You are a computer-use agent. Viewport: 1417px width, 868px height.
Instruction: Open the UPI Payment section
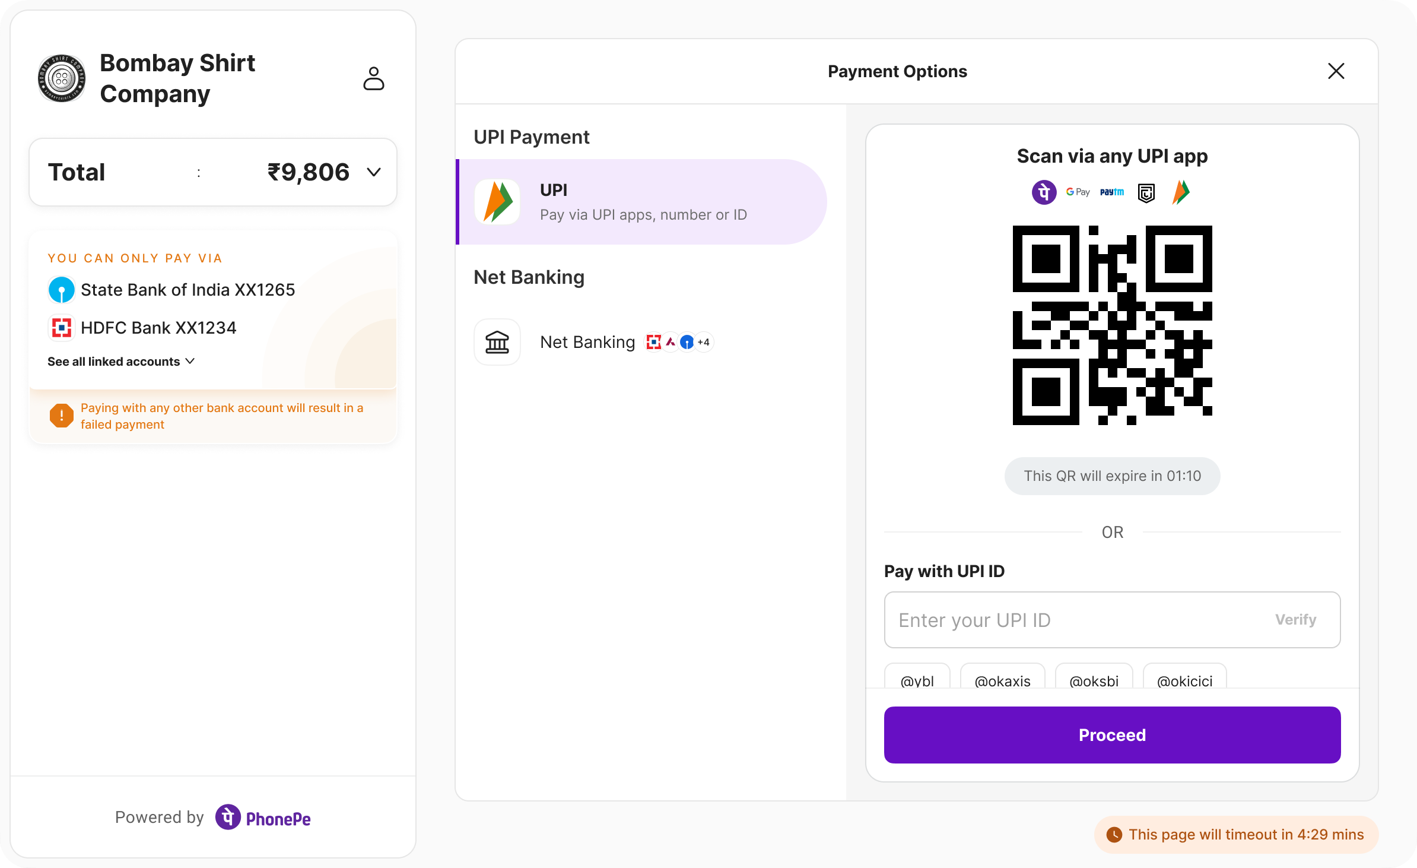point(531,137)
